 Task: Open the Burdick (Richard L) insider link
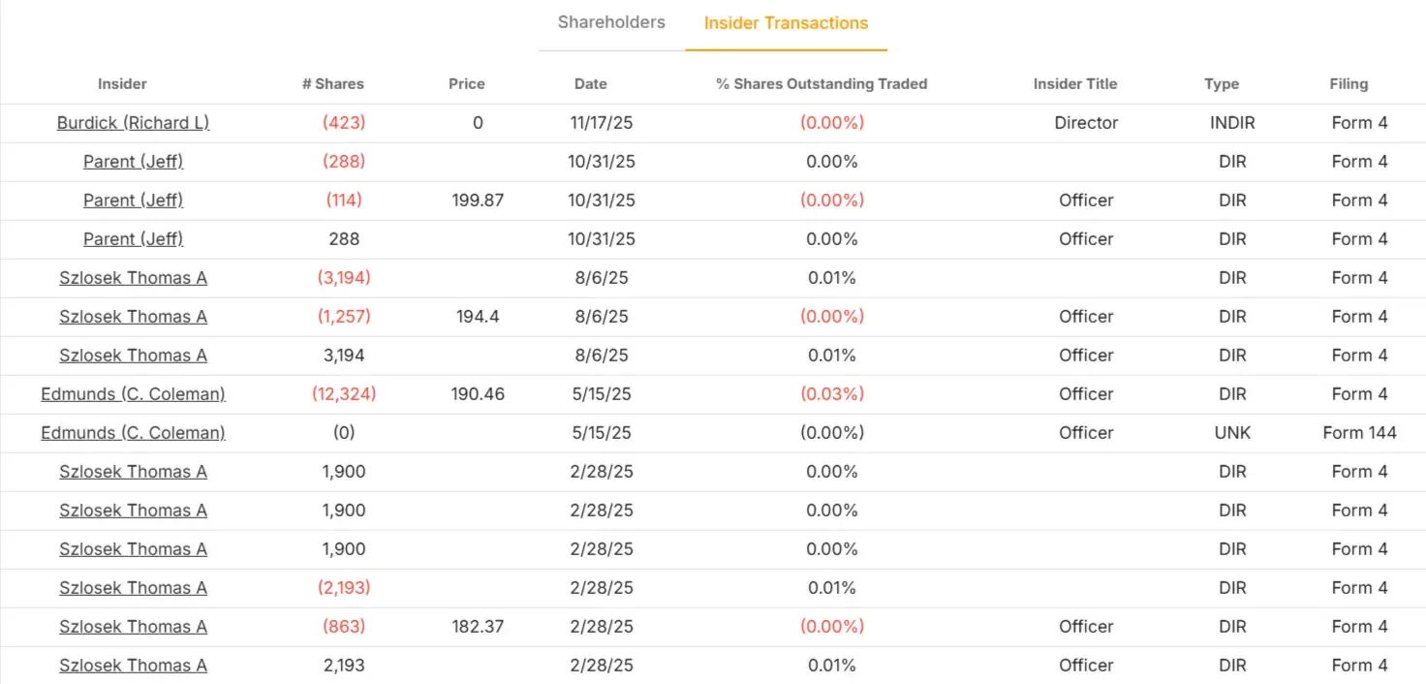(x=133, y=123)
